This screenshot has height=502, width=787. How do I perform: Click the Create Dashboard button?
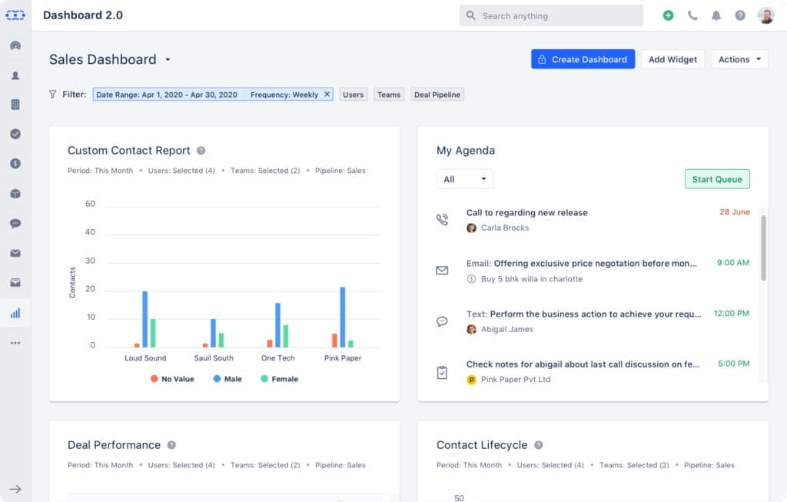pyautogui.click(x=583, y=58)
